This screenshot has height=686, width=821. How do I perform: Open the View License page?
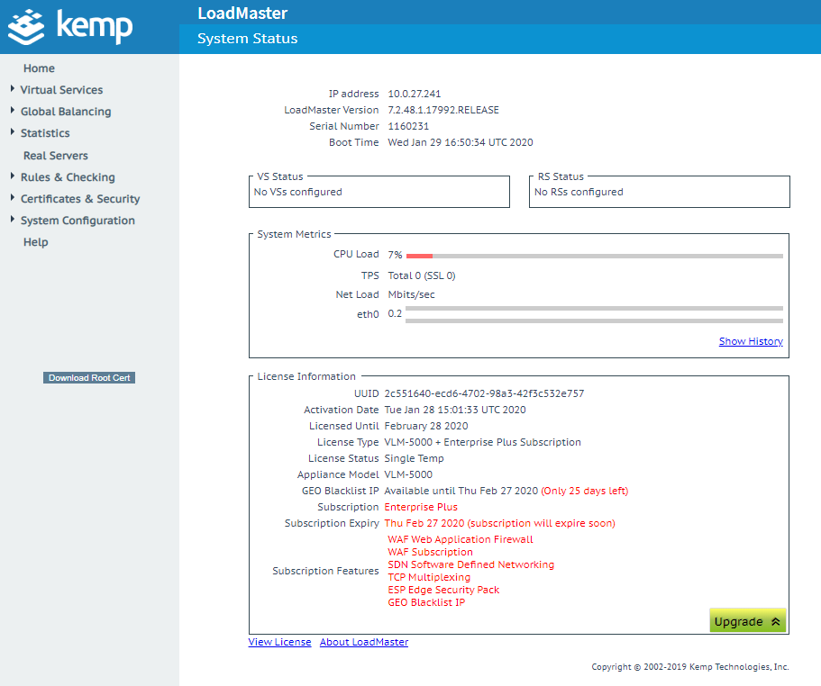[x=279, y=641]
